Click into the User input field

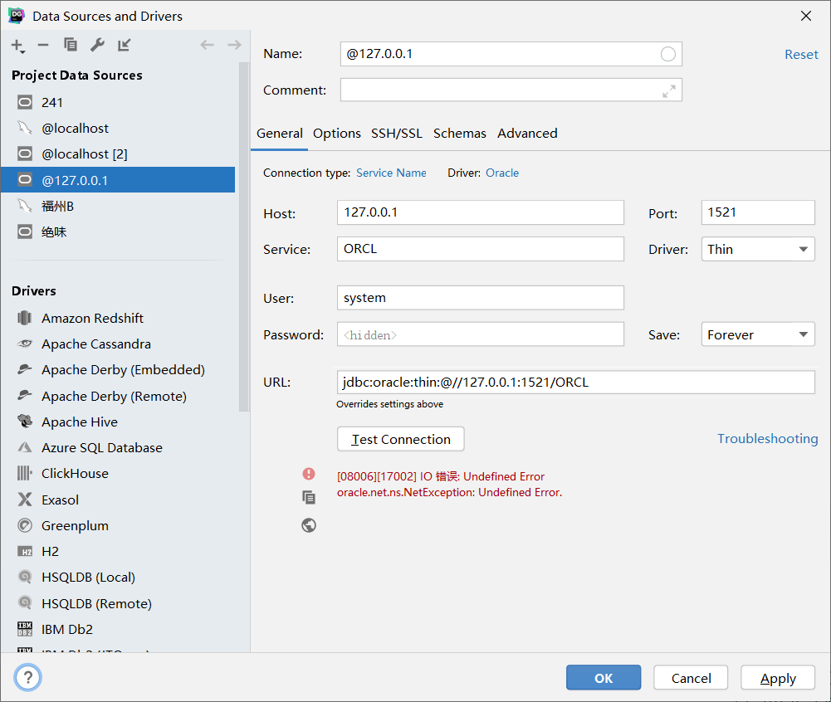coord(480,298)
